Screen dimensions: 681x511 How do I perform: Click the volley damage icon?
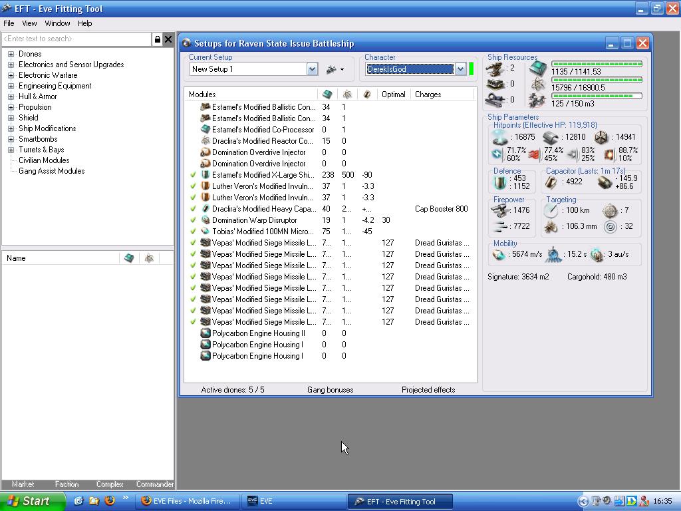(x=500, y=226)
